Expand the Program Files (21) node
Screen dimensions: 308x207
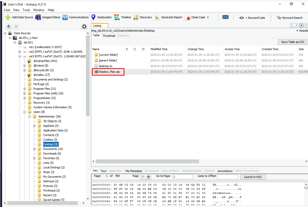pos(25,89)
